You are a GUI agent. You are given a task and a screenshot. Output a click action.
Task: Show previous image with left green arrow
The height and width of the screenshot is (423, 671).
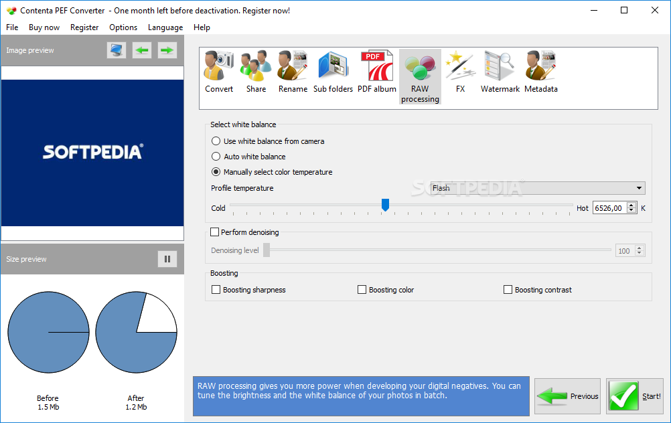click(142, 50)
